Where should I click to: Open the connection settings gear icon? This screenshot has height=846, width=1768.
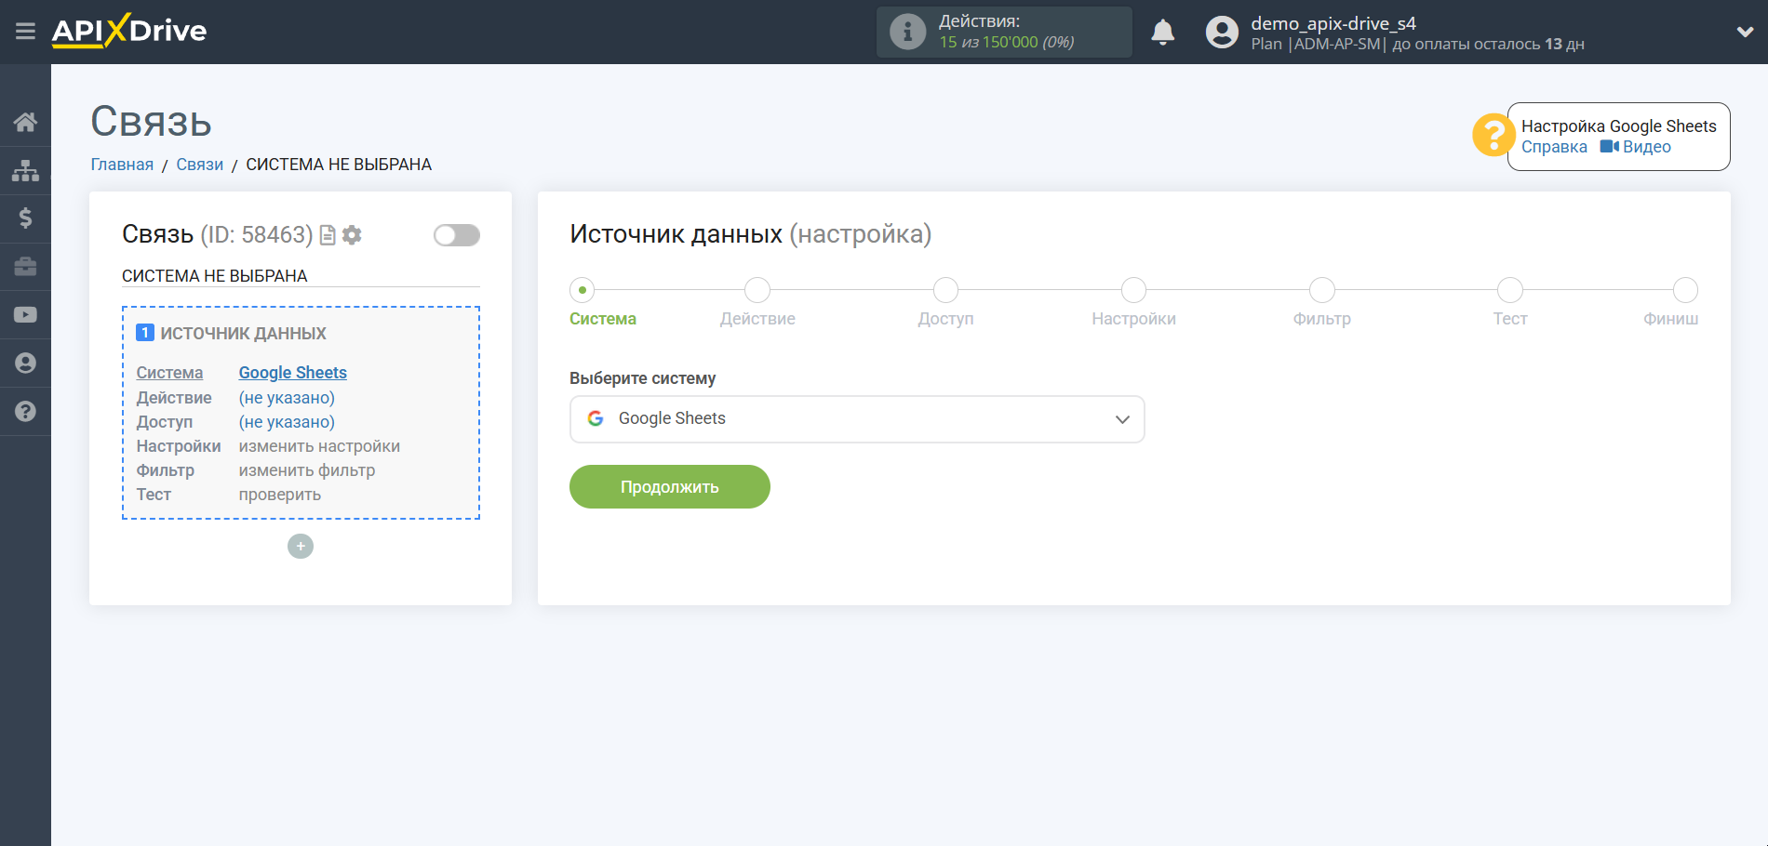[x=351, y=235]
